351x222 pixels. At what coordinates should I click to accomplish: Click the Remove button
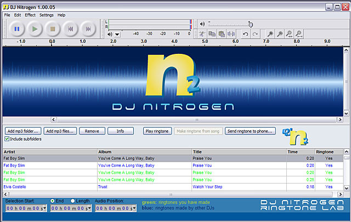(92, 131)
